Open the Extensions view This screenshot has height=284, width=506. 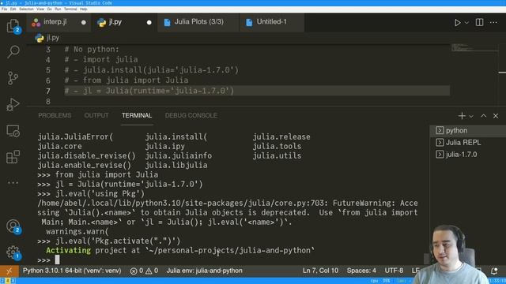tap(13, 157)
